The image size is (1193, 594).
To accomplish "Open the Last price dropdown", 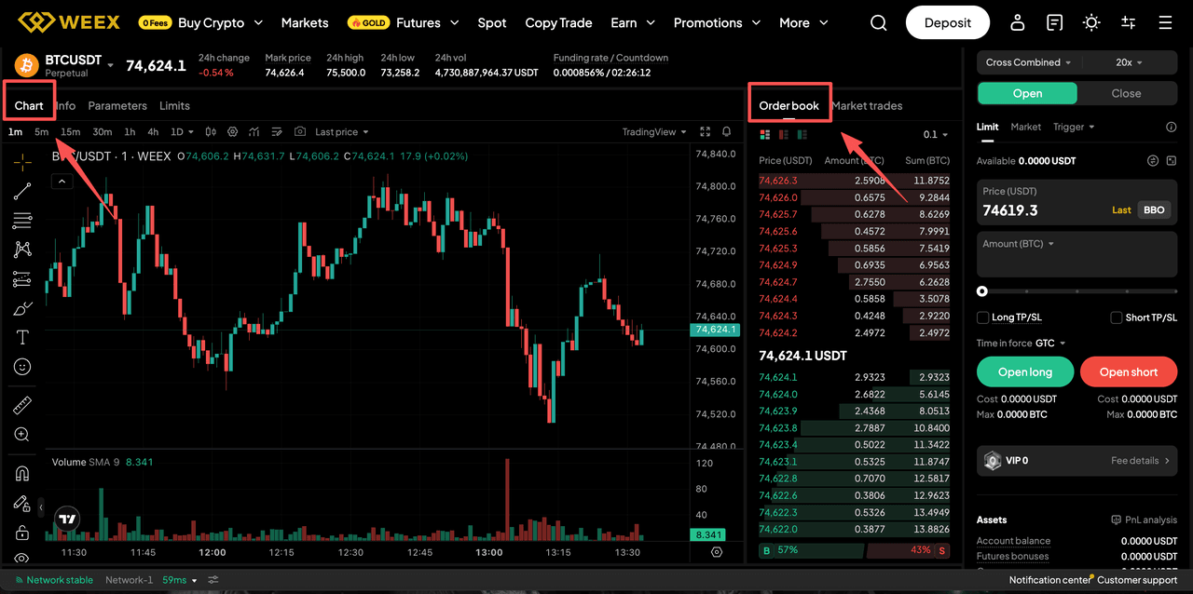I will [342, 132].
